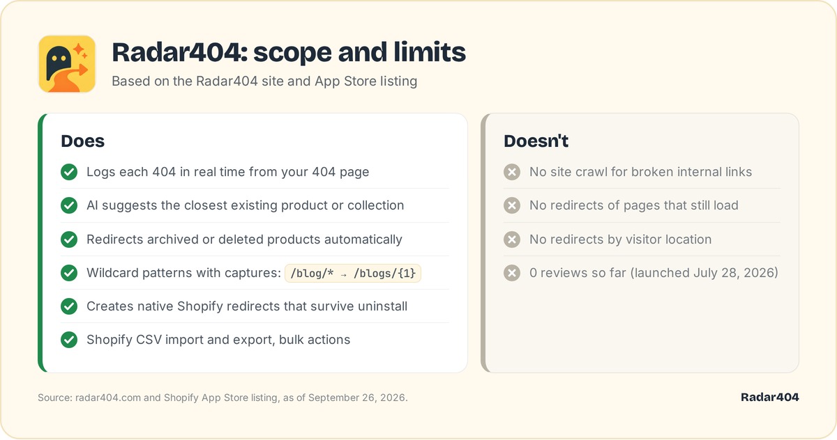Click the Radar404 ghost app logo
The height and width of the screenshot is (440, 837).
(x=67, y=64)
